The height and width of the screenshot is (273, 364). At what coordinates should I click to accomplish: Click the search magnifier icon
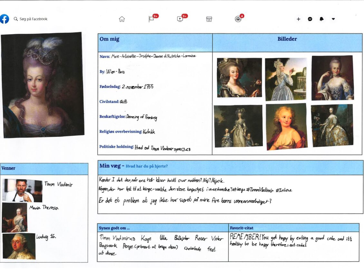pos(16,19)
